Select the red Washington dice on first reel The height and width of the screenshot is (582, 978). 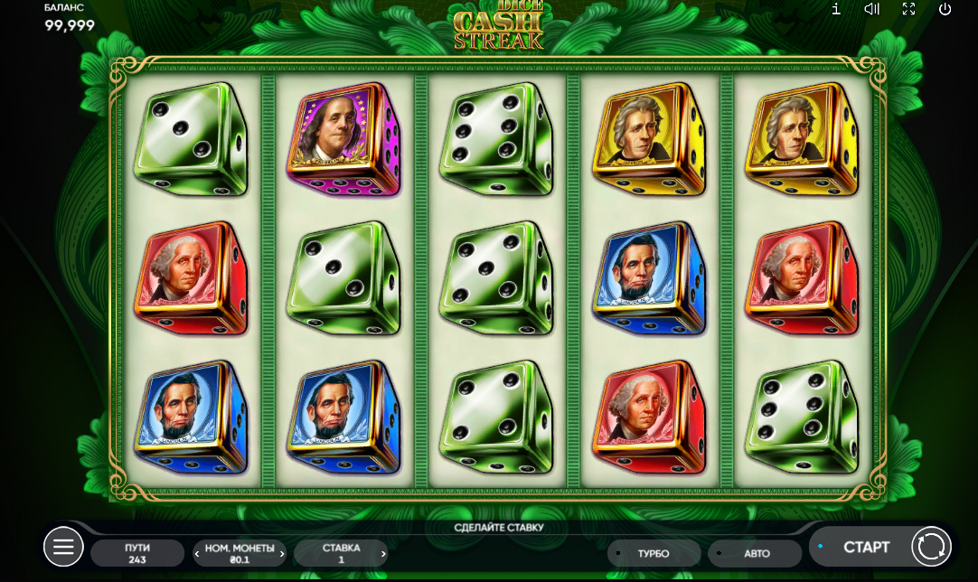[x=191, y=278]
